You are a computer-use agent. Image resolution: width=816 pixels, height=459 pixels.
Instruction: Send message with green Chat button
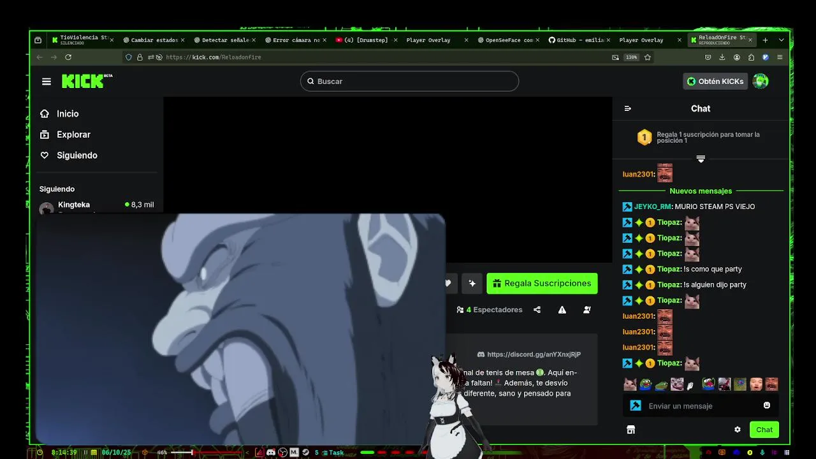764,430
